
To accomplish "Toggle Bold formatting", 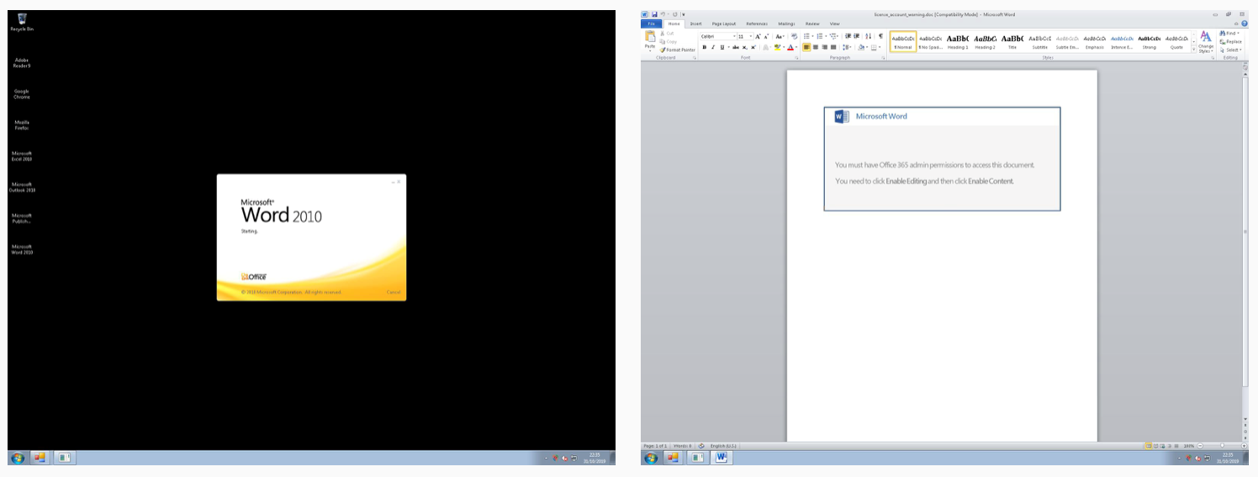I will [705, 47].
